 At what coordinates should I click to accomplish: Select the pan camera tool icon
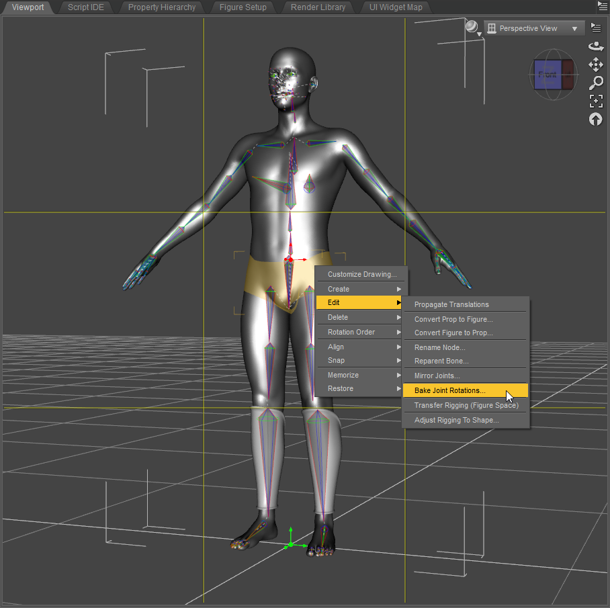(596, 64)
